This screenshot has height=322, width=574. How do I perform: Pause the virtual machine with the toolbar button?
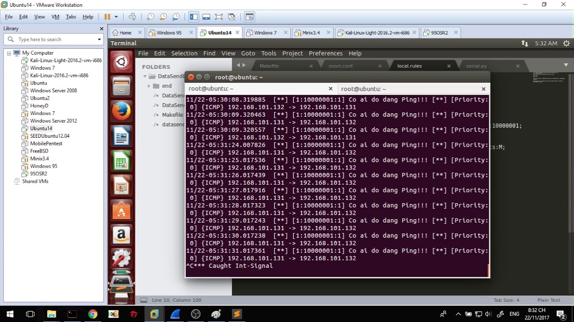(x=107, y=17)
